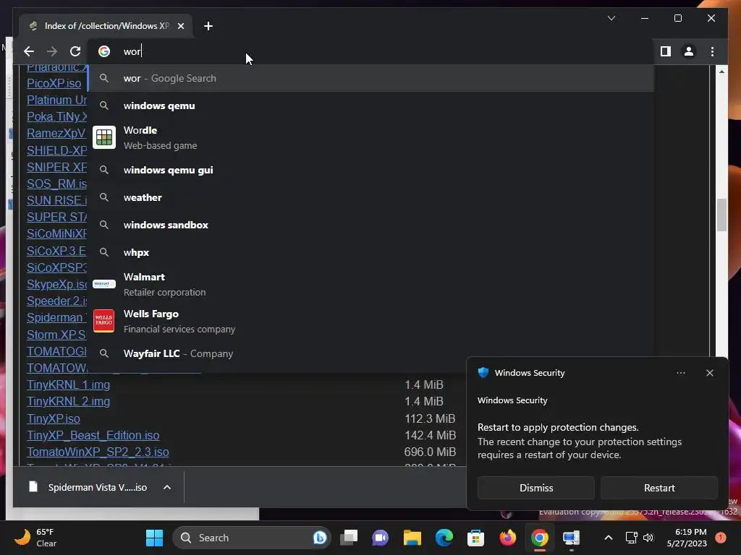
Task: Open a new tab with the plus button
Action: [208, 26]
